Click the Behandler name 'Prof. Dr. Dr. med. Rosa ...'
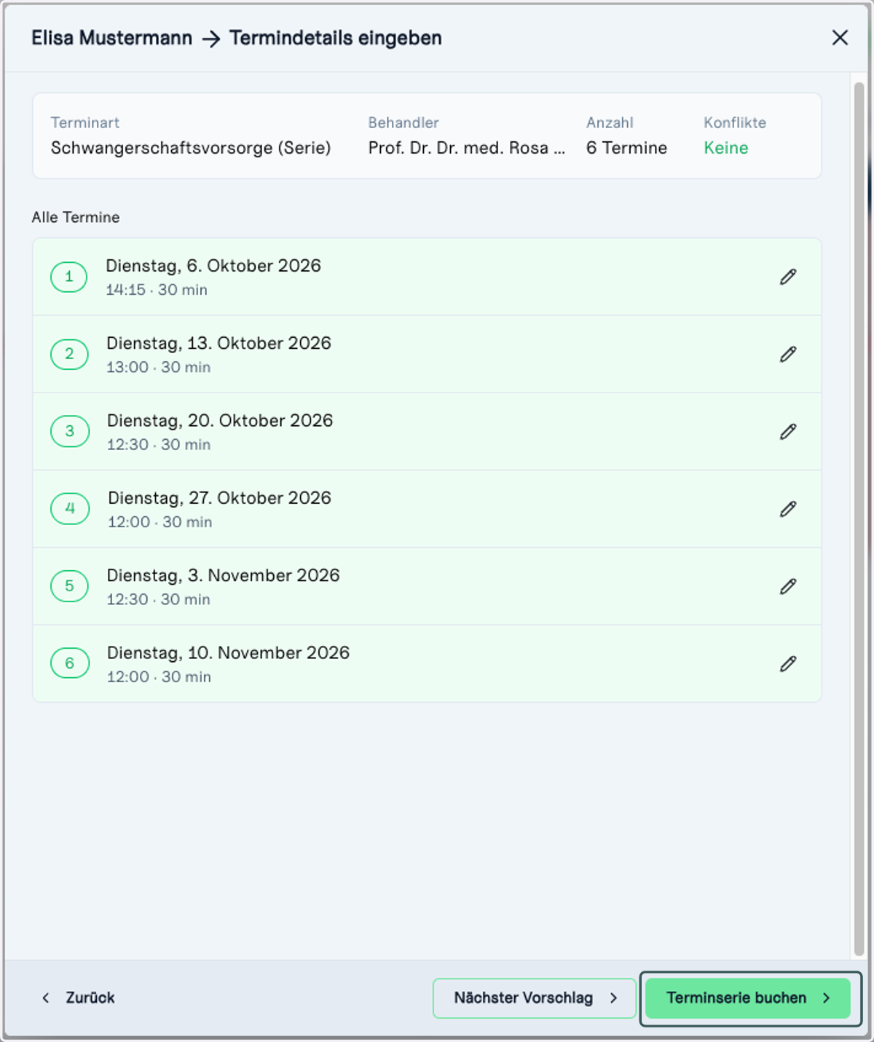 (x=467, y=148)
